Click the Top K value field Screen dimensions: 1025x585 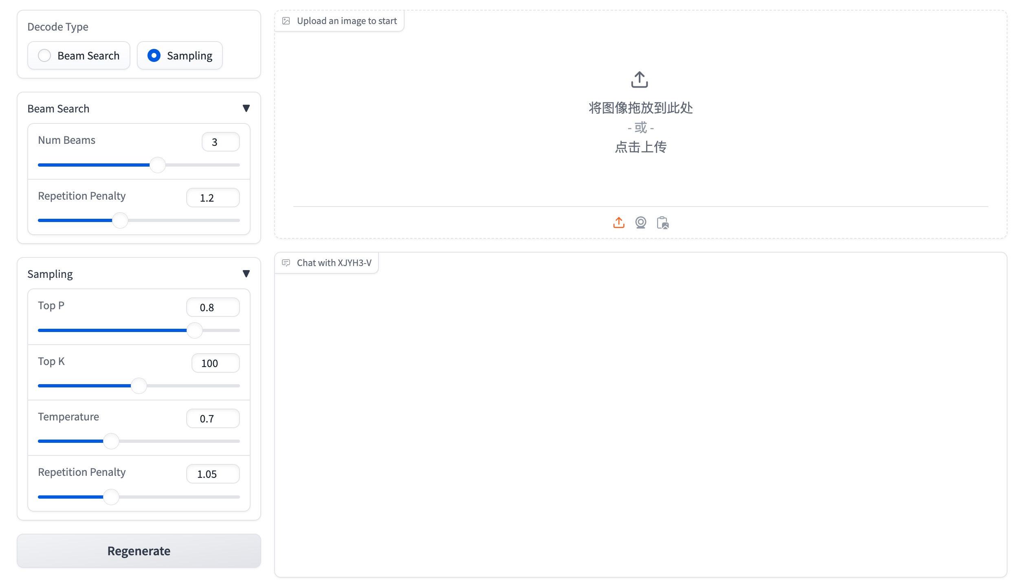[x=215, y=363]
